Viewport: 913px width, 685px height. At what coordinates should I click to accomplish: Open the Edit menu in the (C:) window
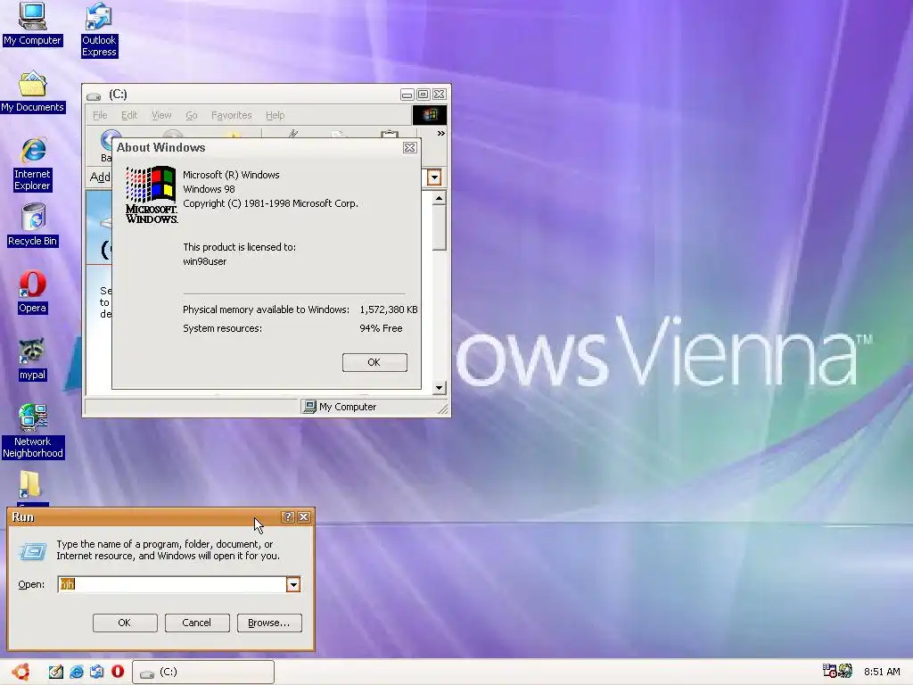click(x=129, y=115)
